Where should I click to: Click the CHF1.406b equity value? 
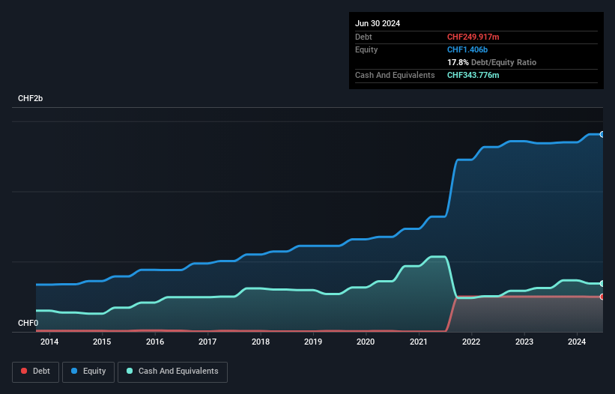[x=467, y=49]
